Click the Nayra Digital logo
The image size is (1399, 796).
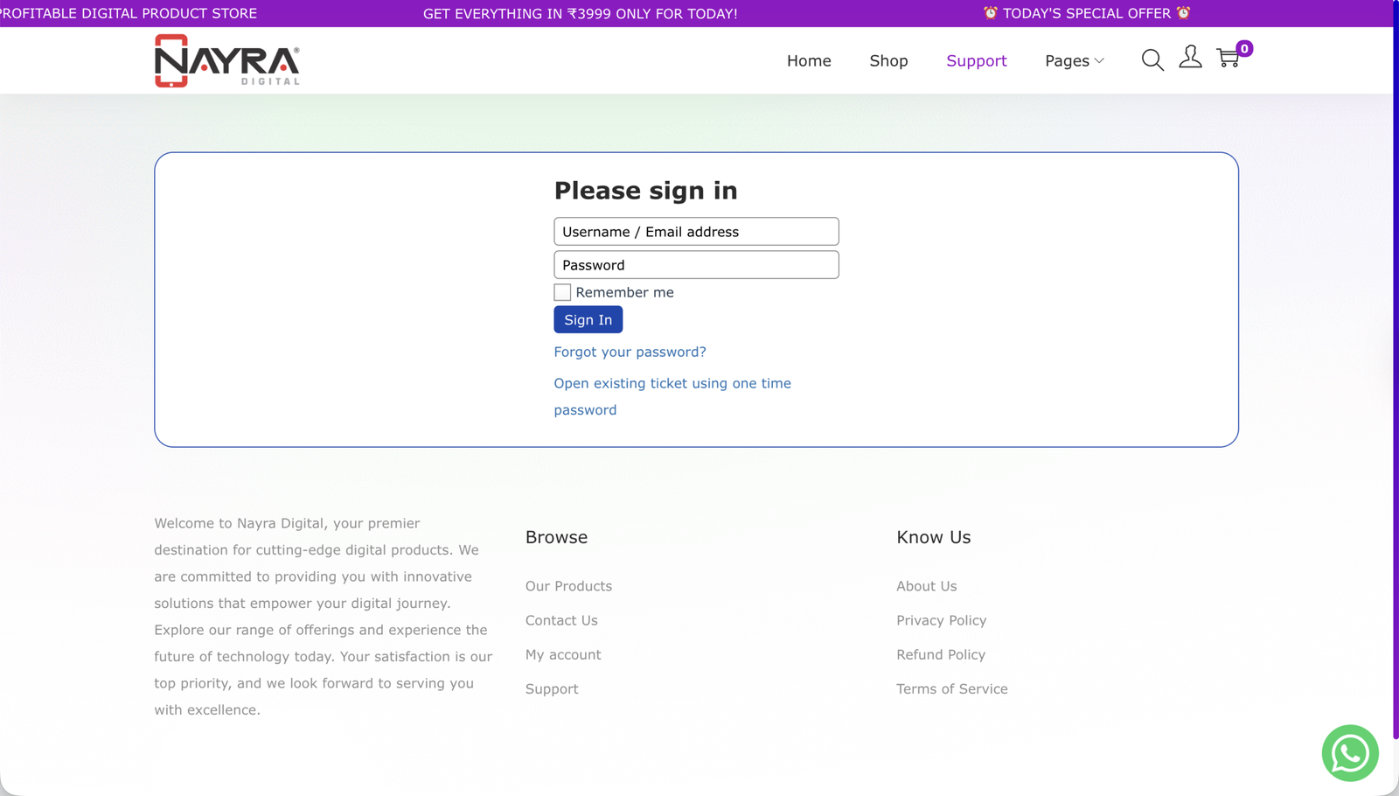click(x=227, y=60)
